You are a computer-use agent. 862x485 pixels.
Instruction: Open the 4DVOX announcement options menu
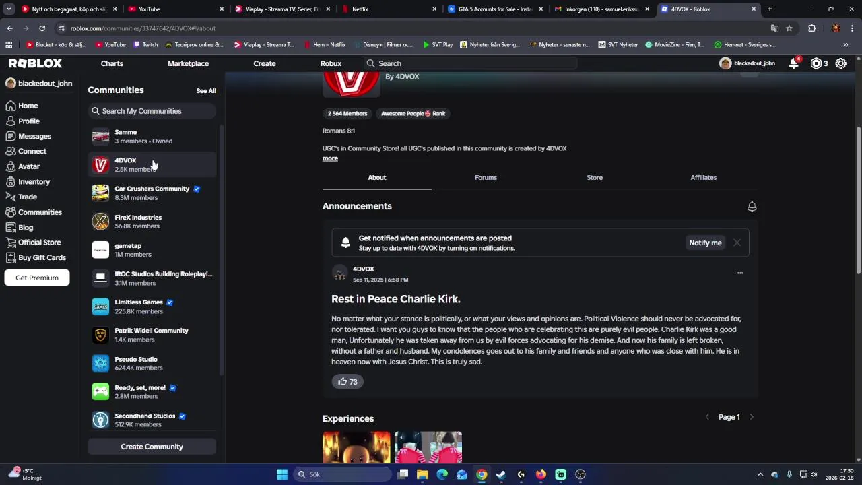click(x=740, y=273)
